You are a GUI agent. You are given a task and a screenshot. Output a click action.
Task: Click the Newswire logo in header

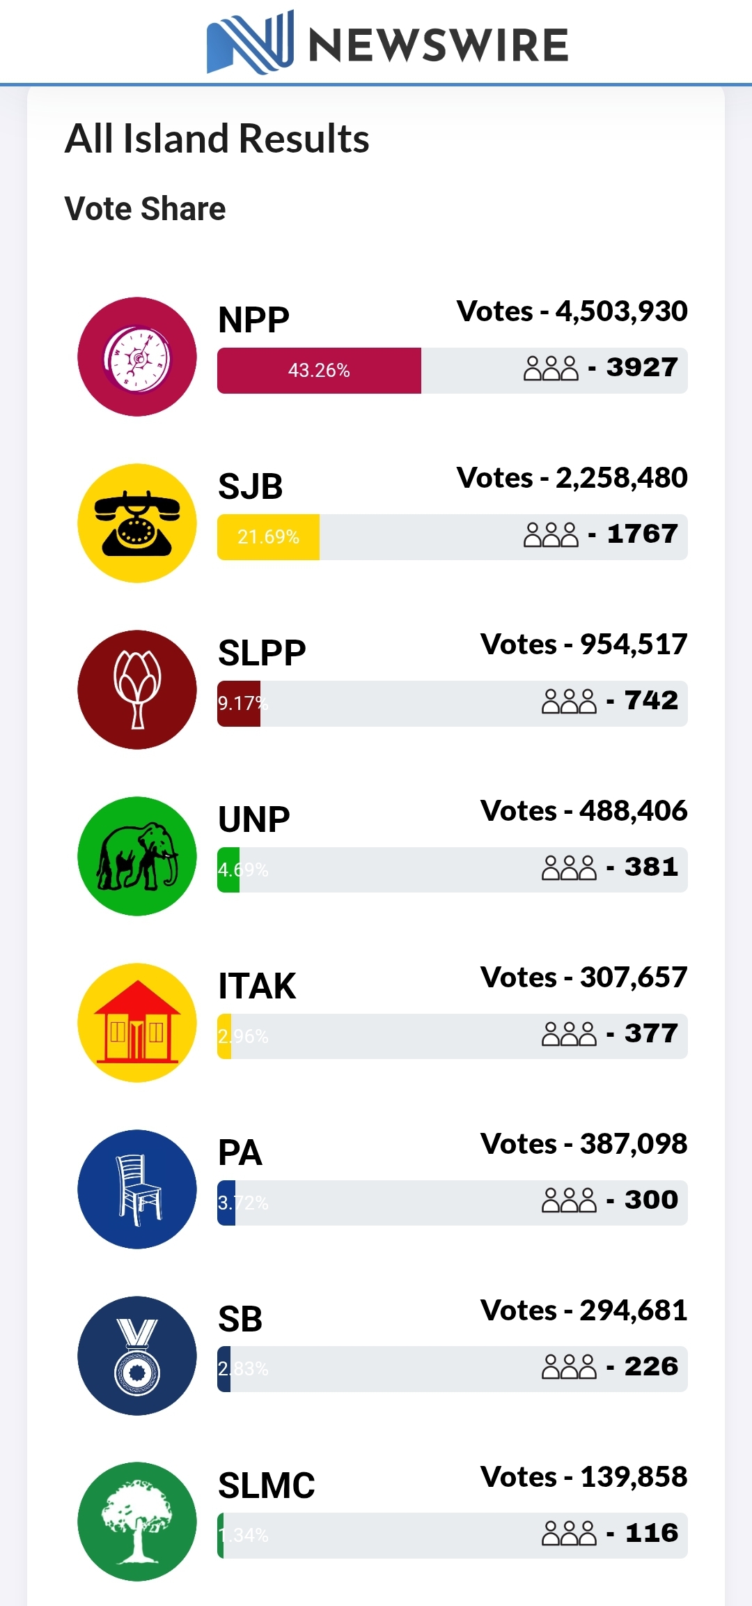388,43
